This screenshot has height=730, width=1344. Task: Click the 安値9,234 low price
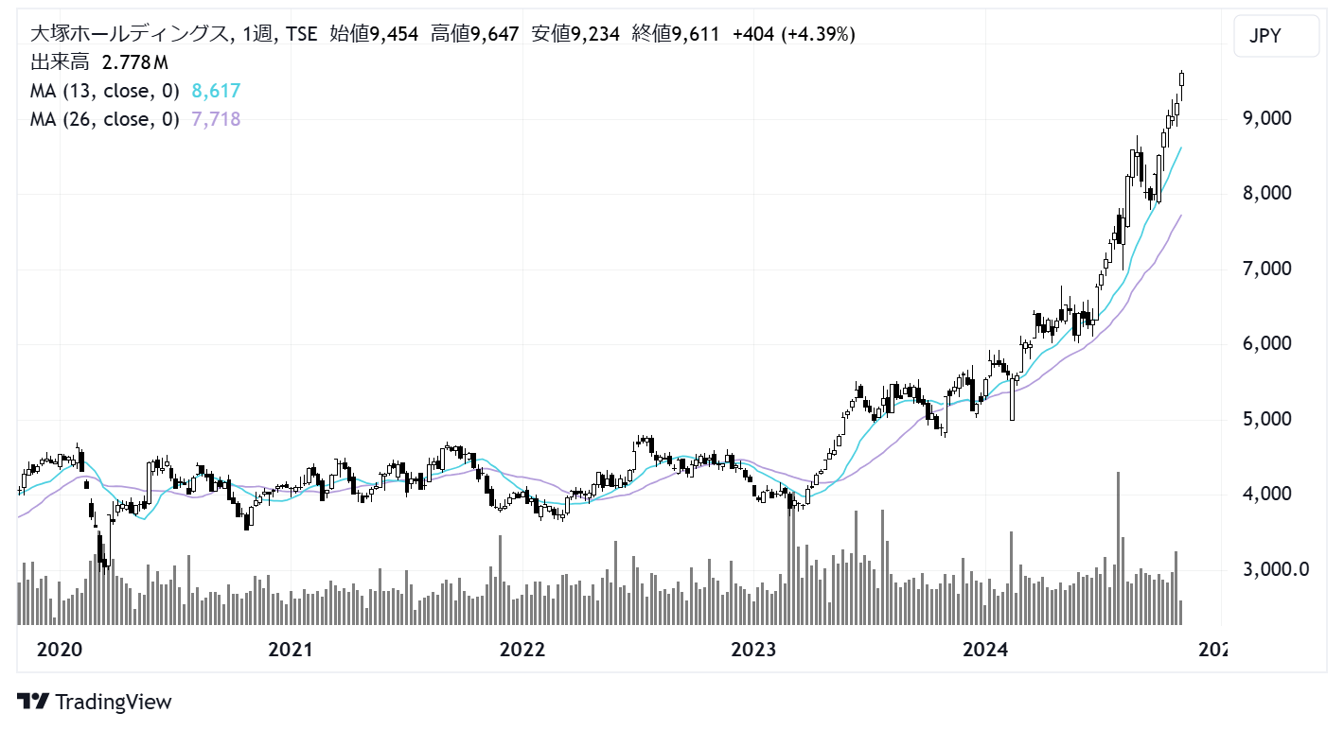575,35
